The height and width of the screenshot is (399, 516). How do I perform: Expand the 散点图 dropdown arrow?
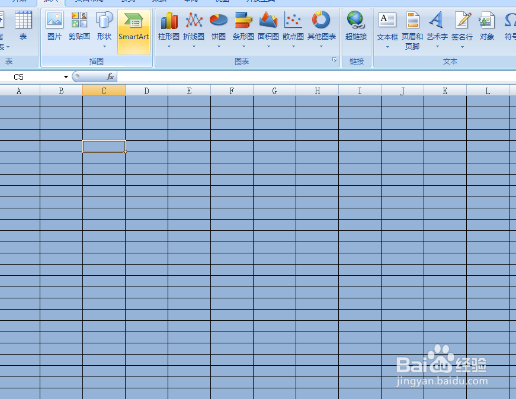tap(293, 47)
